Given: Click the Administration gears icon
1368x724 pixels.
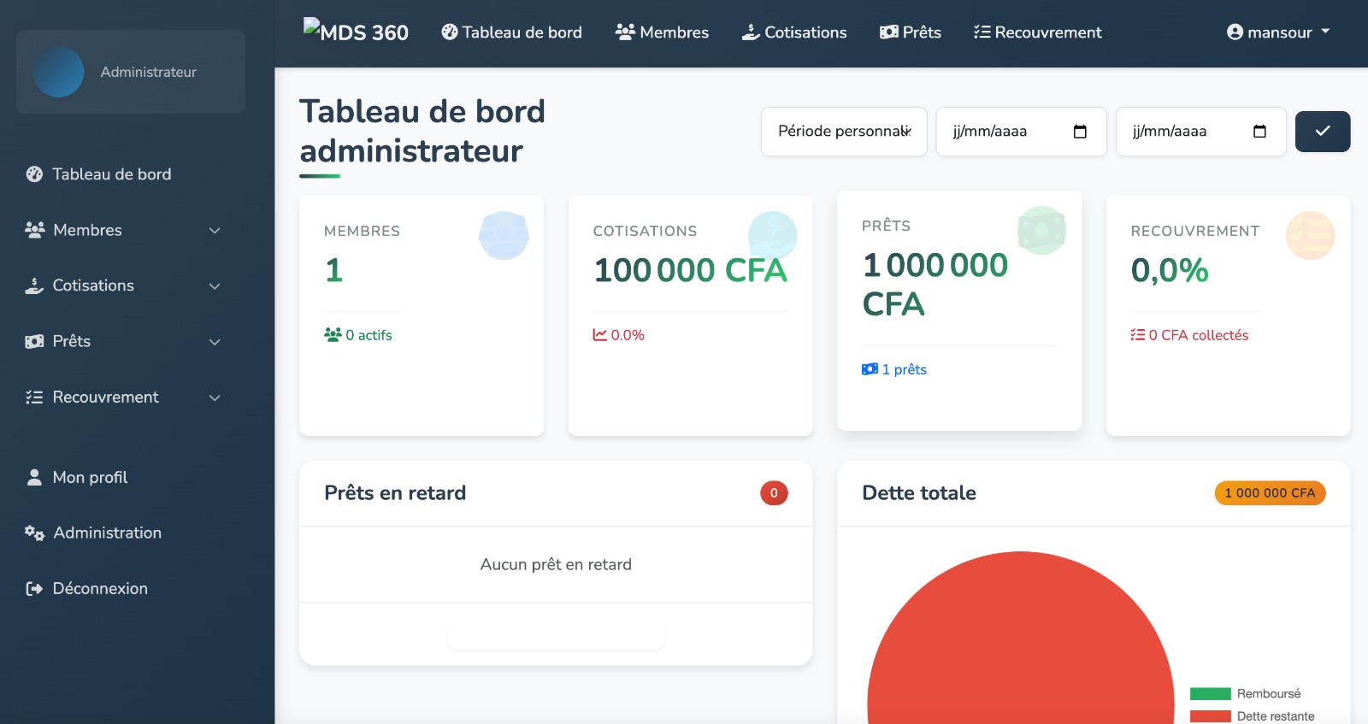Looking at the screenshot, I should point(34,533).
